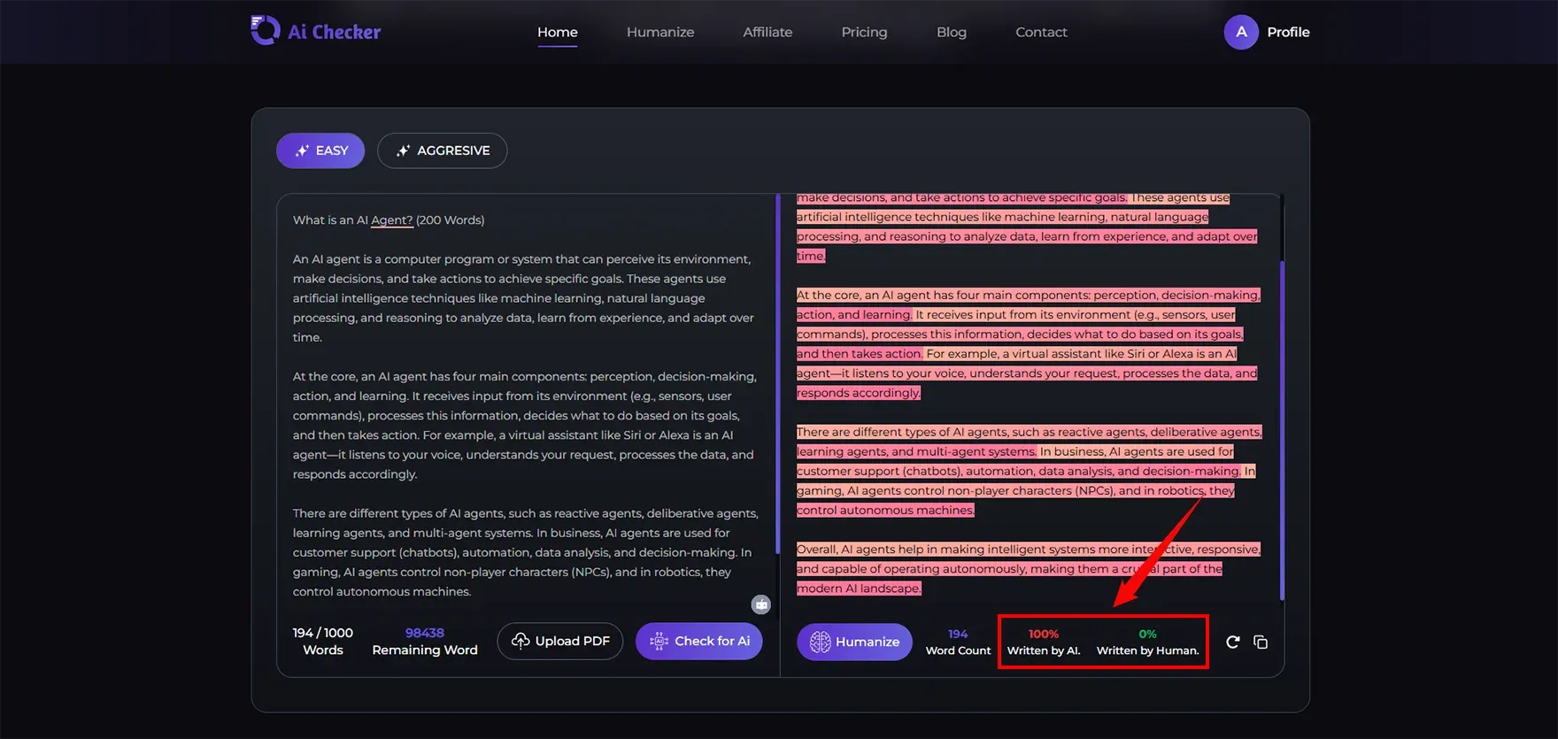Viewport: 1558px width, 739px height.
Task: Click the 194 / 1000 Words counter
Action: click(x=323, y=641)
